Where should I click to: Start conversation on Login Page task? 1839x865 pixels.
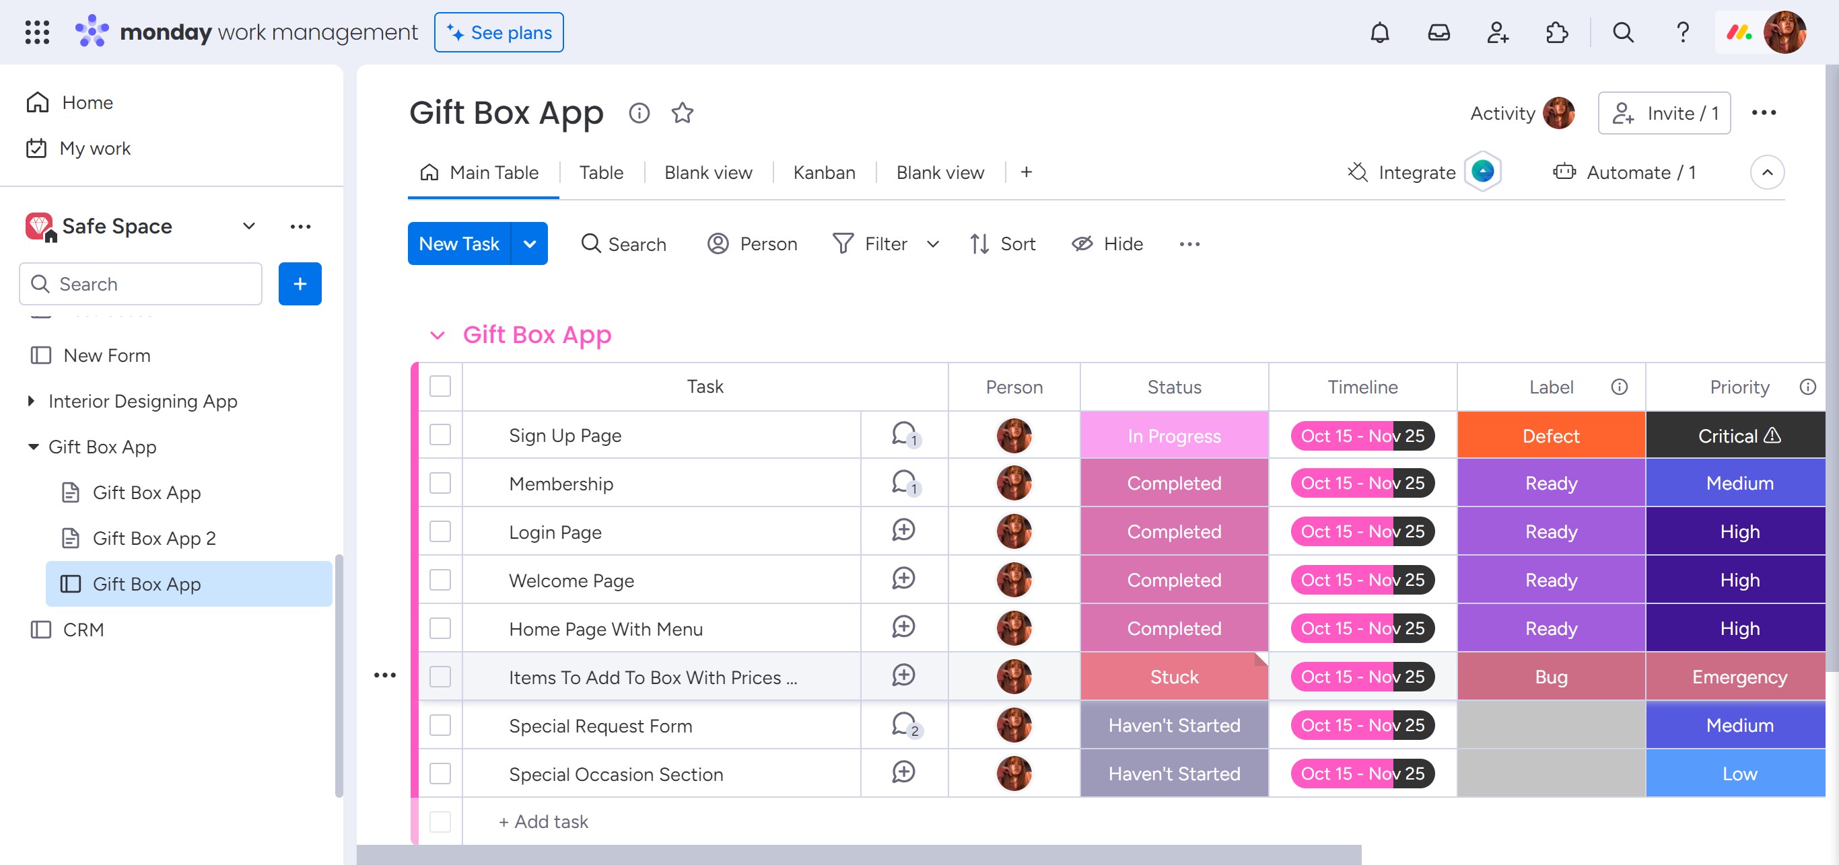[904, 531]
